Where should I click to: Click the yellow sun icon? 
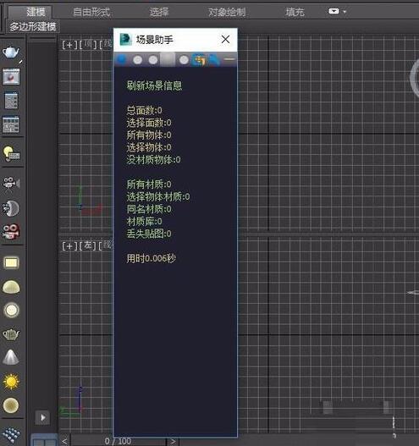tap(11, 382)
